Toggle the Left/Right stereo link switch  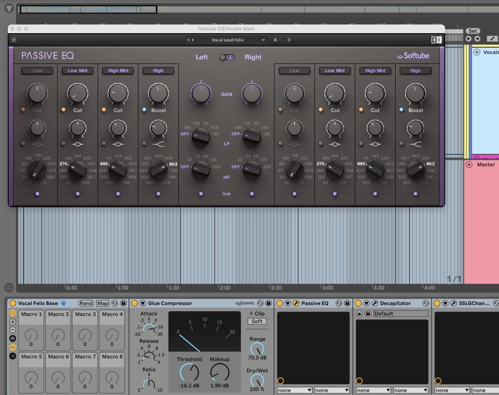[227, 57]
